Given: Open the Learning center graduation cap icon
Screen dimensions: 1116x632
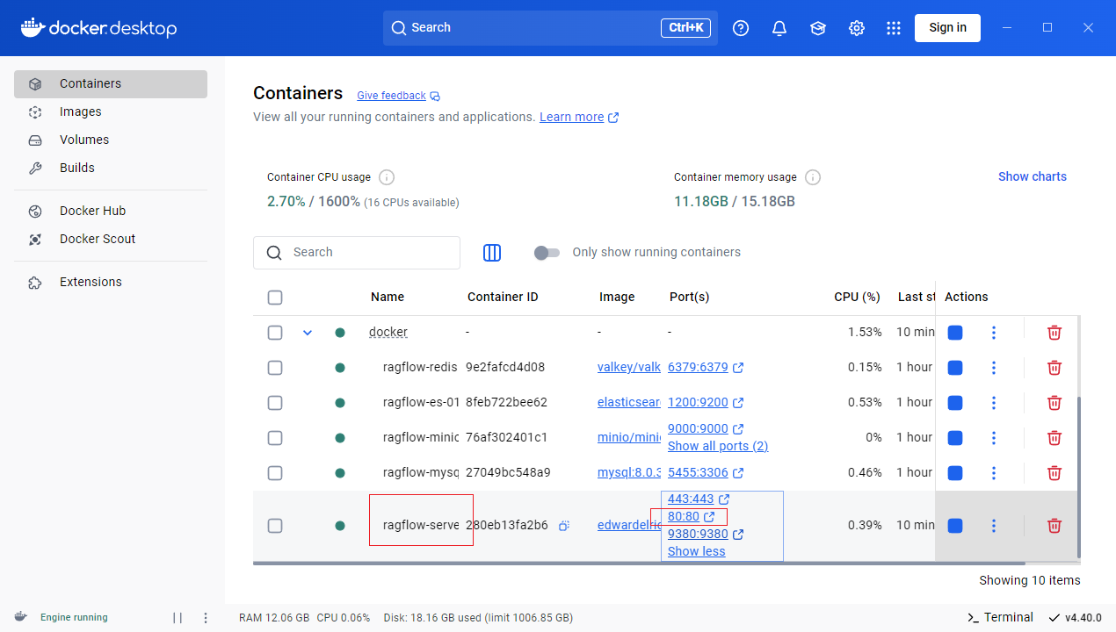Looking at the screenshot, I should tap(818, 28).
